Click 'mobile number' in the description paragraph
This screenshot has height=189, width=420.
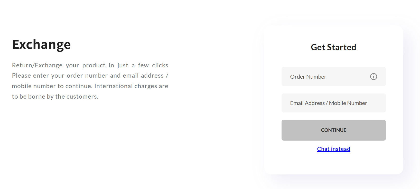coord(34,86)
